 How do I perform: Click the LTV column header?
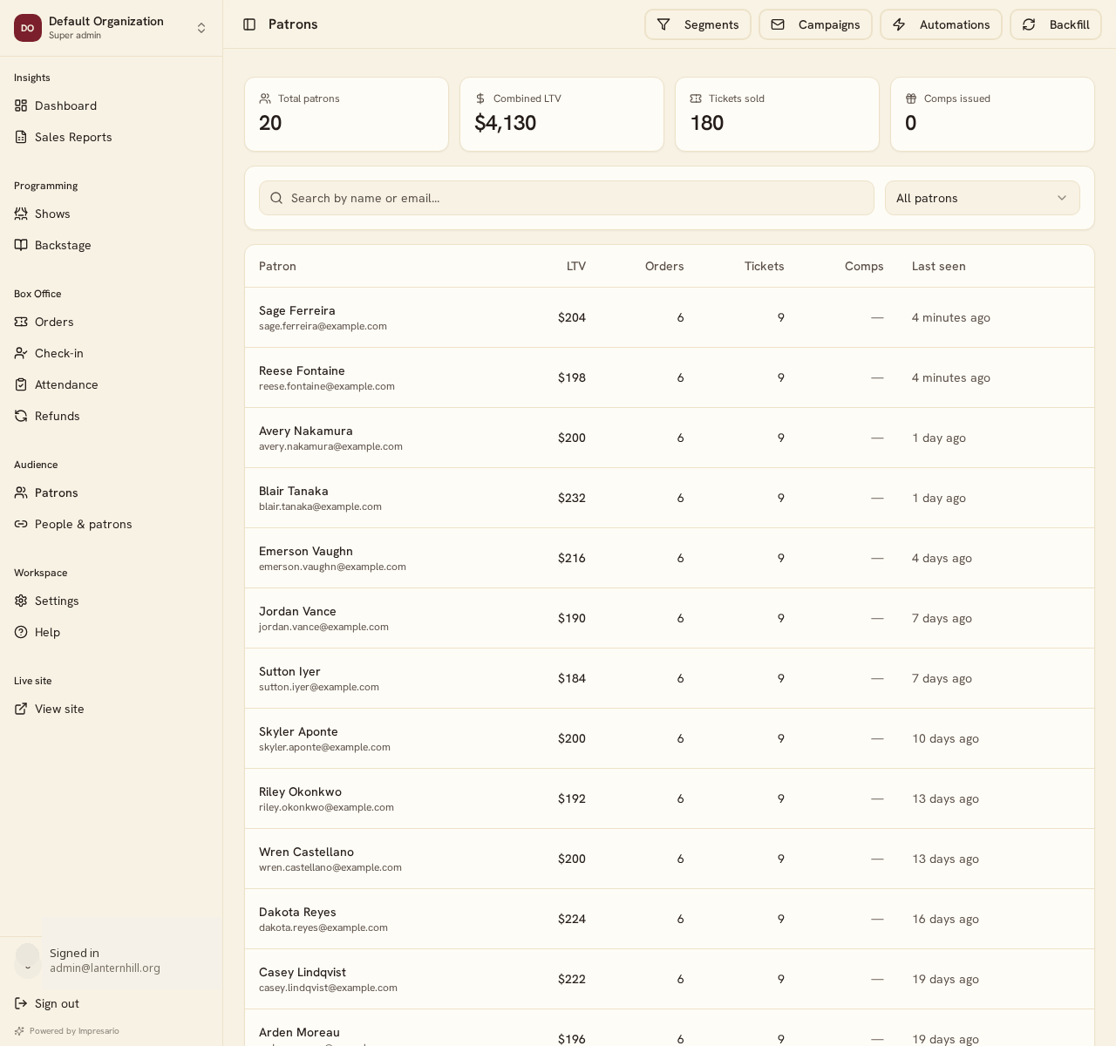[576, 266]
